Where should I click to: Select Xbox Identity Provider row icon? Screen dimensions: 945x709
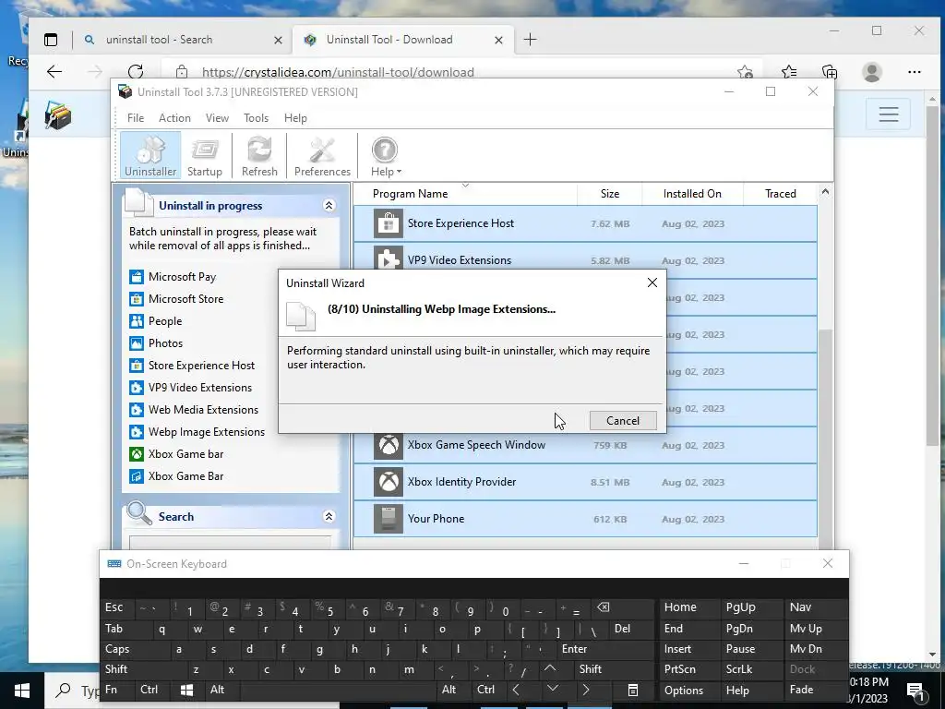(389, 482)
